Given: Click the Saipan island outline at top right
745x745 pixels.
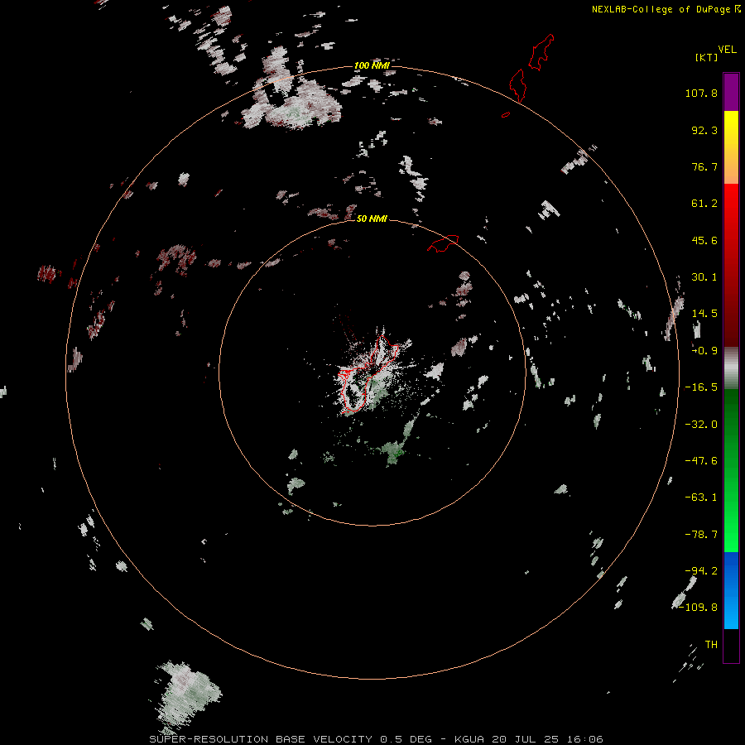Looking at the screenshot, I should coord(541,52).
